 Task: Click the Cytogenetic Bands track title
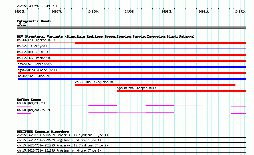(34, 21)
